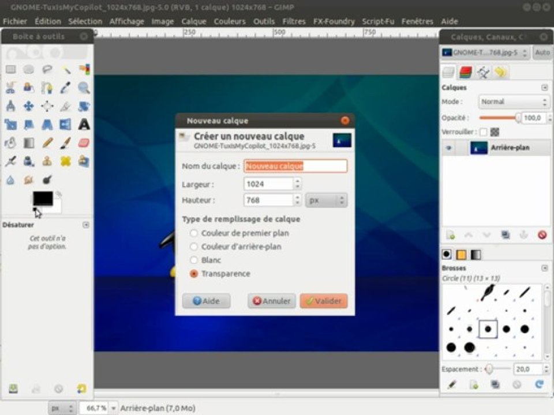Refresh brushes with blue arrow icon

pos(539,384)
